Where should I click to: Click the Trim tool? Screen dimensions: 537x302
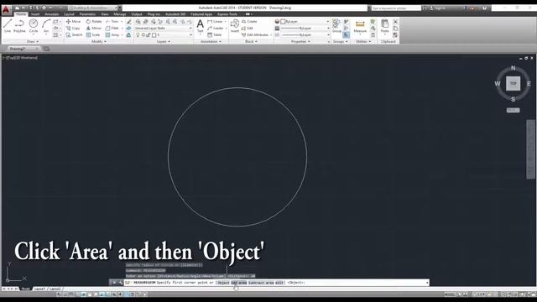tap(112, 22)
